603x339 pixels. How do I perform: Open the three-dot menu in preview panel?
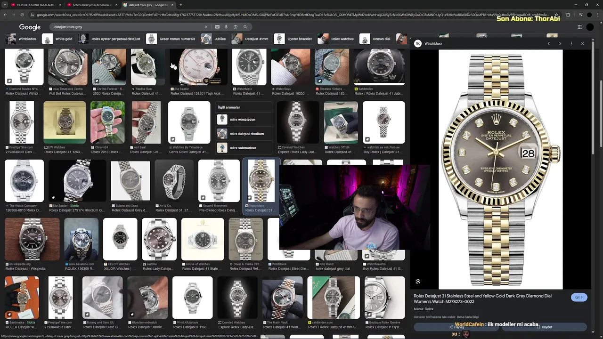(571, 43)
